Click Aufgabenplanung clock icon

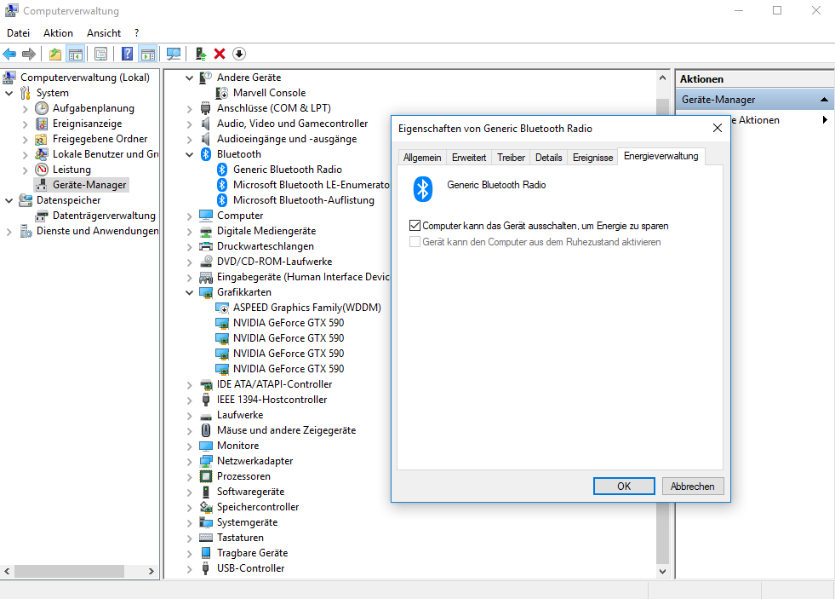point(42,108)
